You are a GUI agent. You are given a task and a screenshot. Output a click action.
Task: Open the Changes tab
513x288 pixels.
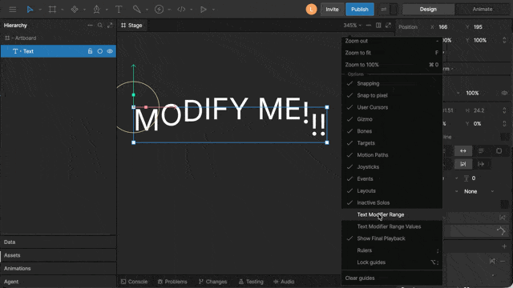pyautogui.click(x=213, y=282)
